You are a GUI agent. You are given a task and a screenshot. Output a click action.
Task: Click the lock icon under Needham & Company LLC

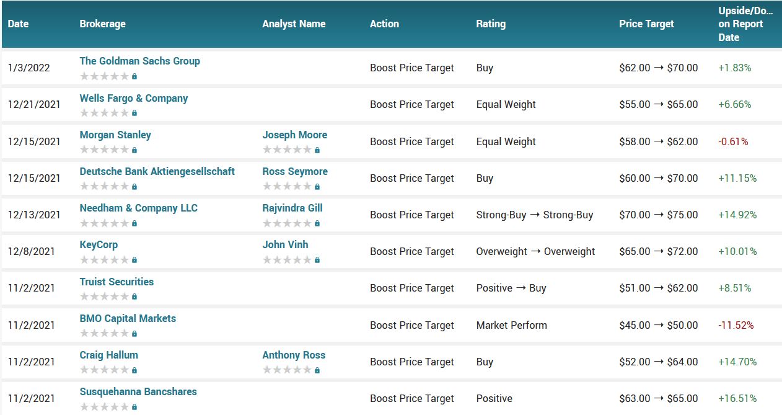point(134,223)
